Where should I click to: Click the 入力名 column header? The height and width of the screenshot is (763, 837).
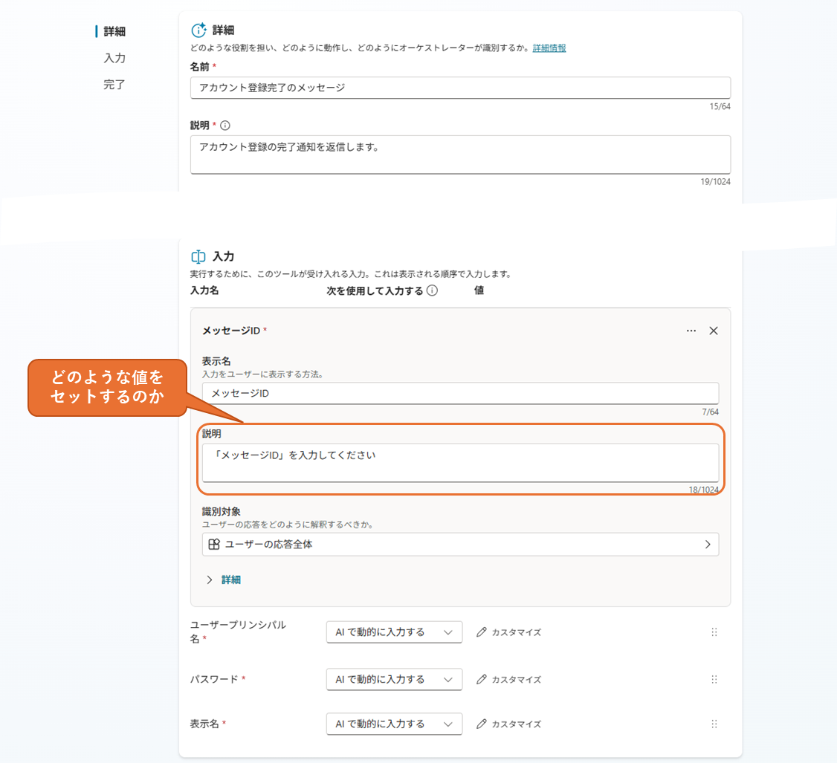point(204,290)
